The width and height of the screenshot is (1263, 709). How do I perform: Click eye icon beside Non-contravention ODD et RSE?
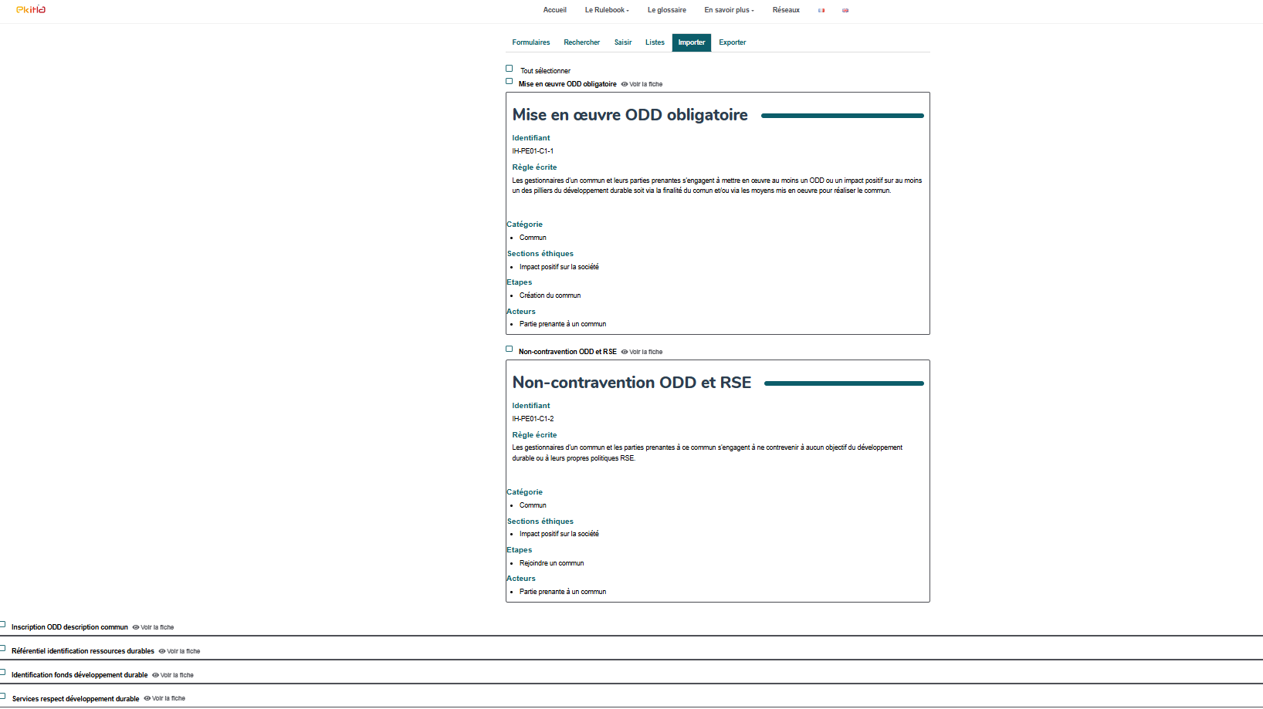tap(625, 352)
